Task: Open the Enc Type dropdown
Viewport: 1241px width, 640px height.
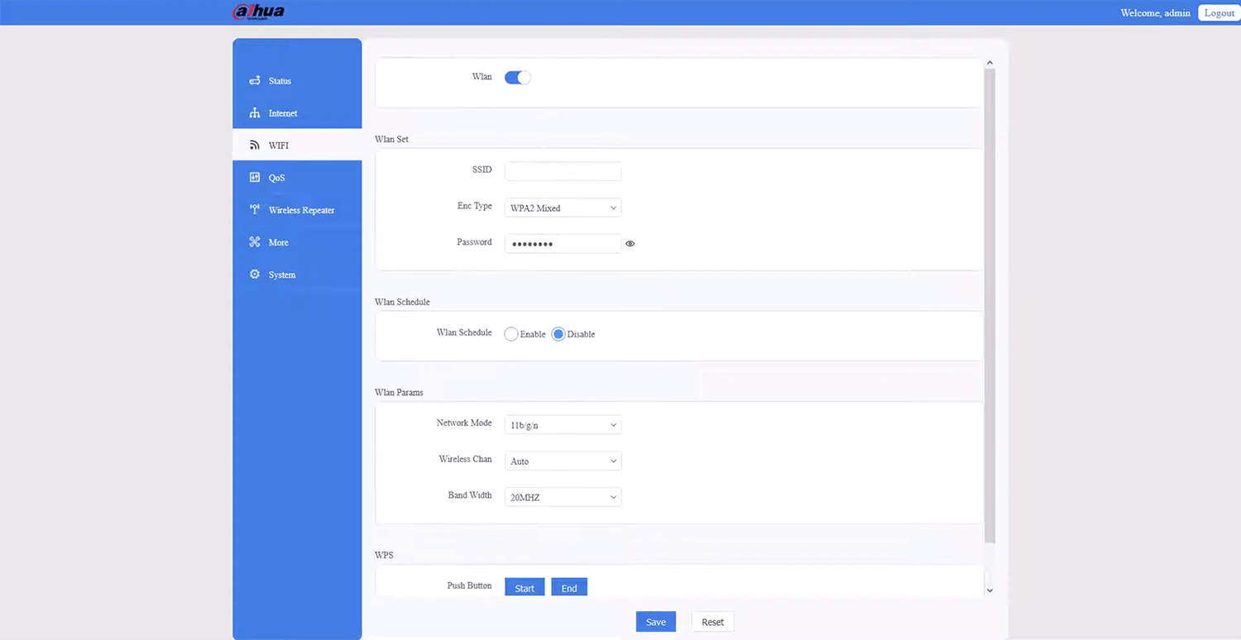Action: point(563,208)
